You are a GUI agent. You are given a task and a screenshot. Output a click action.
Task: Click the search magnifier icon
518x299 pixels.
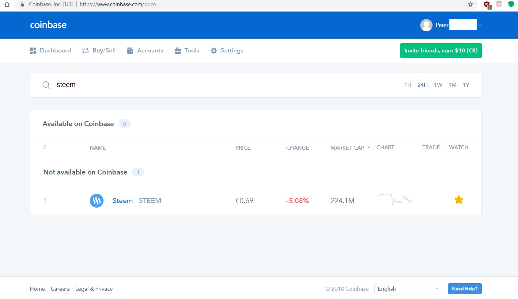pos(46,85)
